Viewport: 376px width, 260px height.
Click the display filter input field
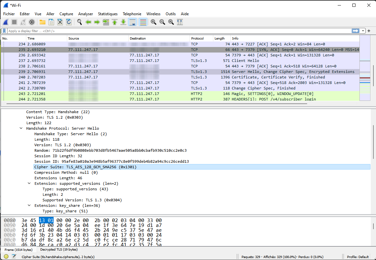pos(179,31)
